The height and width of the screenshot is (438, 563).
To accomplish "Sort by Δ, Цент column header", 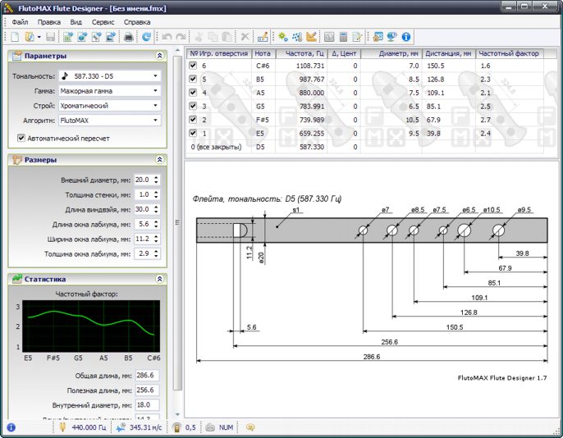I will click(x=344, y=53).
